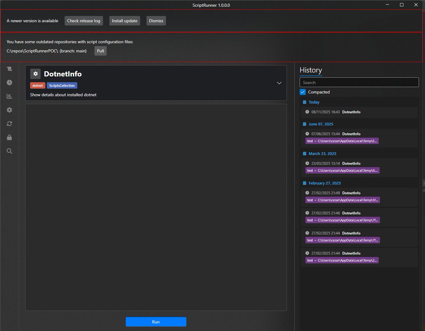
Task: Select the 27/02/2025 21:49 DotnetInfo history entry
Action: coord(359,197)
